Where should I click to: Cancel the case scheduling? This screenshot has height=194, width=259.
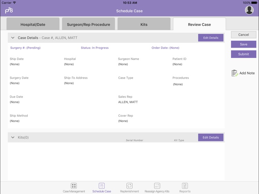coord(243,35)
